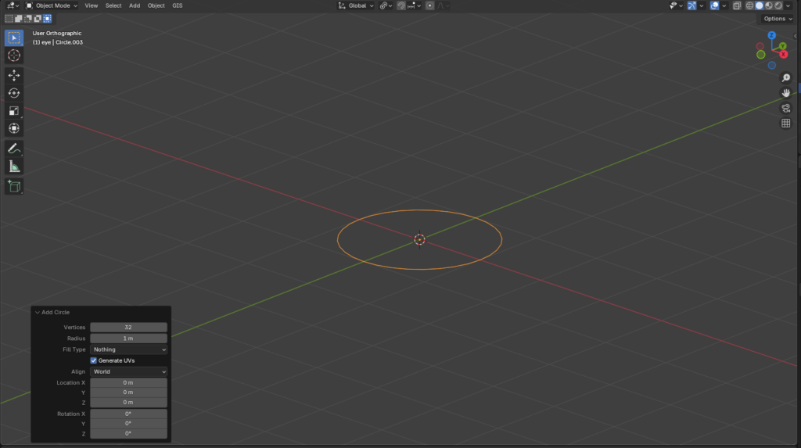This screenshot has height=448, width=801.
Task: Choose the 'Extend selection' mode icon
Action: [19, 19]
